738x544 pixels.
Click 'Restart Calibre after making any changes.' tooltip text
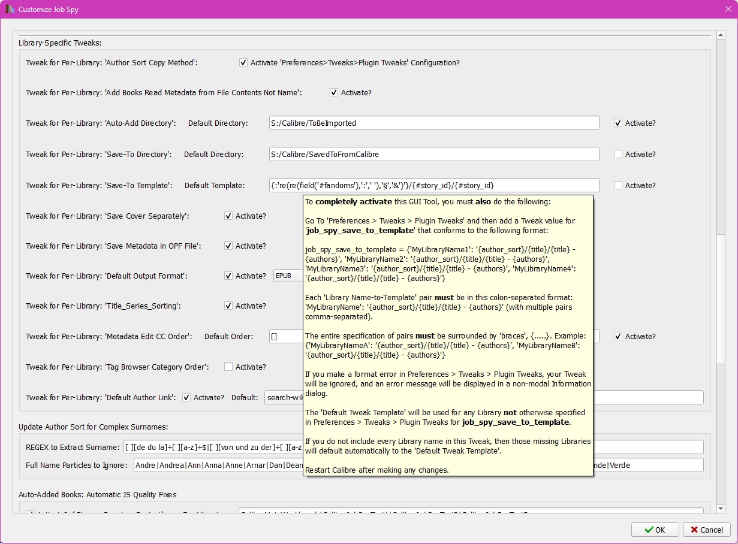click(x=376, y=470)
